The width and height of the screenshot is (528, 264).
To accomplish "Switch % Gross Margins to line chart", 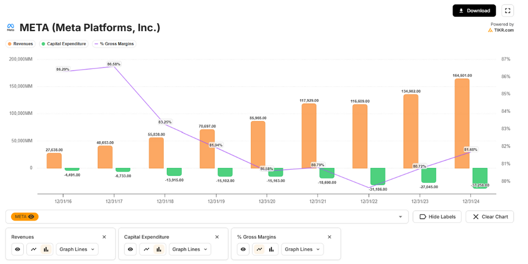I will pos(259,249).
